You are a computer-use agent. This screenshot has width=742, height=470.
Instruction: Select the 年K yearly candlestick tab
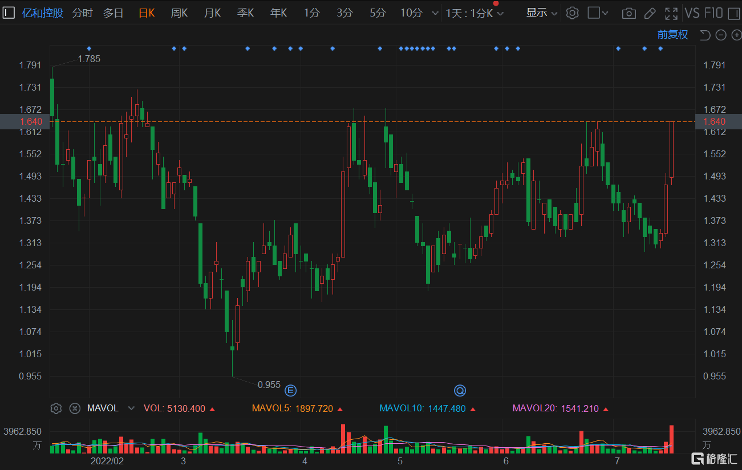278,13
